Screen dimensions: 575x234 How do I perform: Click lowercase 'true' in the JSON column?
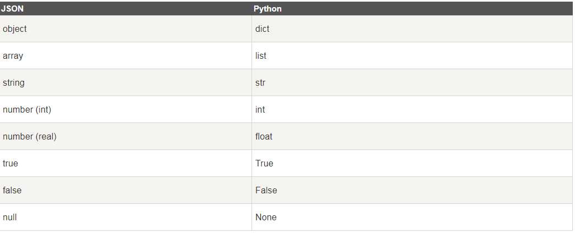(x=10, y=163)
